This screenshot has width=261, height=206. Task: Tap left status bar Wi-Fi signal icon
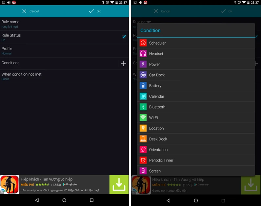(x=112, y=2)
